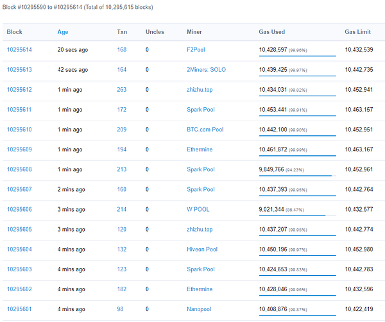Select the '2 mins ago' age cell
Viewport: 385px width, 322px height.
pyautogui.click(x=71, y=189)
